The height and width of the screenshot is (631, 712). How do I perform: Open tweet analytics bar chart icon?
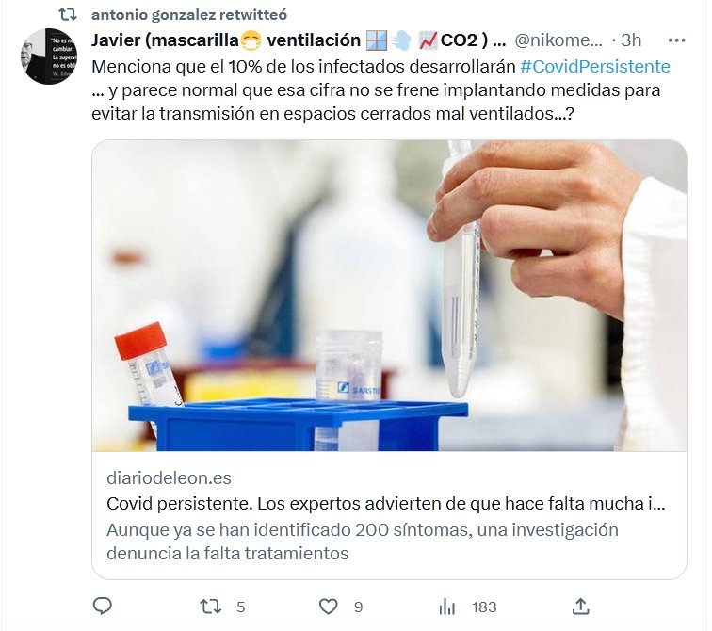click(446, 607)
